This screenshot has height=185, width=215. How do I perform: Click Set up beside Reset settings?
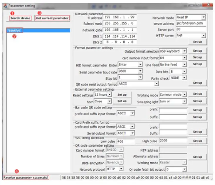tap(122, 95)
